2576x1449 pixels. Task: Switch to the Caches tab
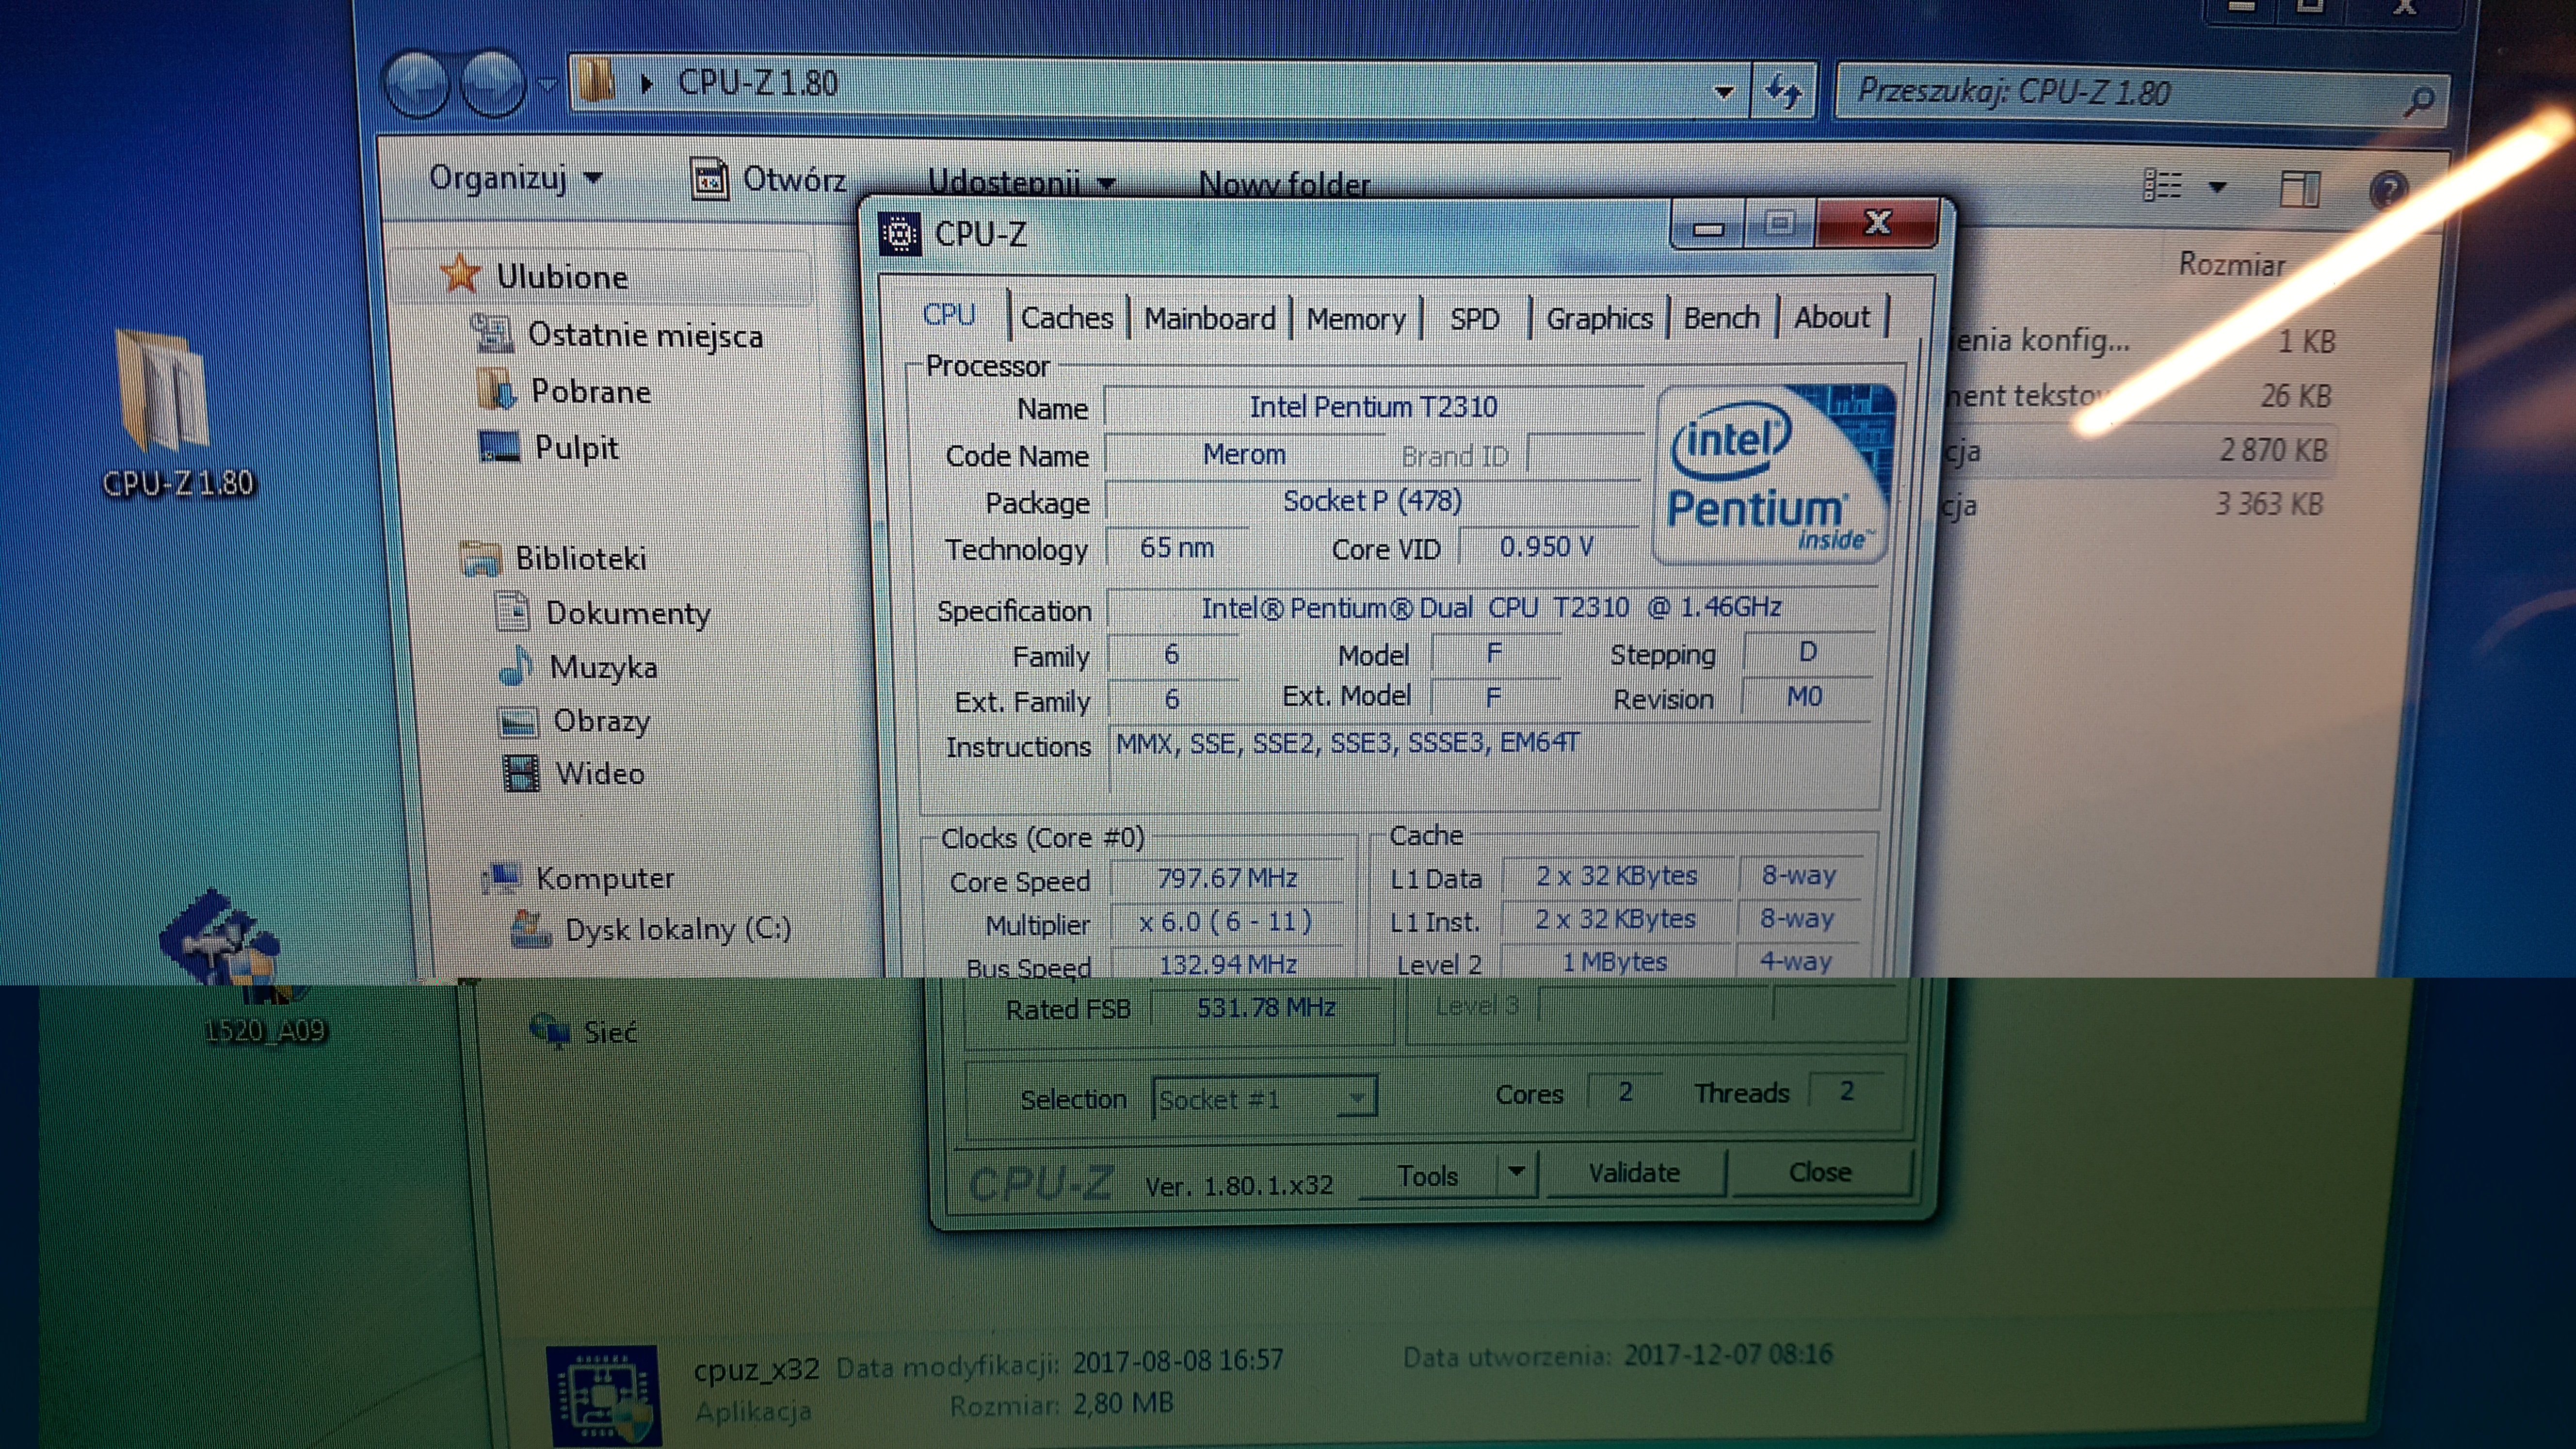click(x=1066, y=318)
